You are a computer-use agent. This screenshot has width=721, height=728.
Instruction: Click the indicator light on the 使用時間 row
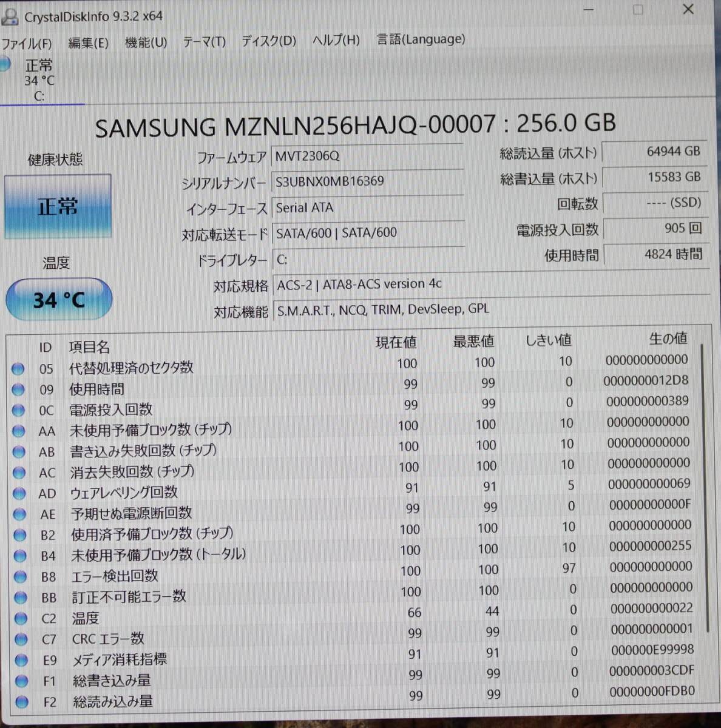[18, 389]
